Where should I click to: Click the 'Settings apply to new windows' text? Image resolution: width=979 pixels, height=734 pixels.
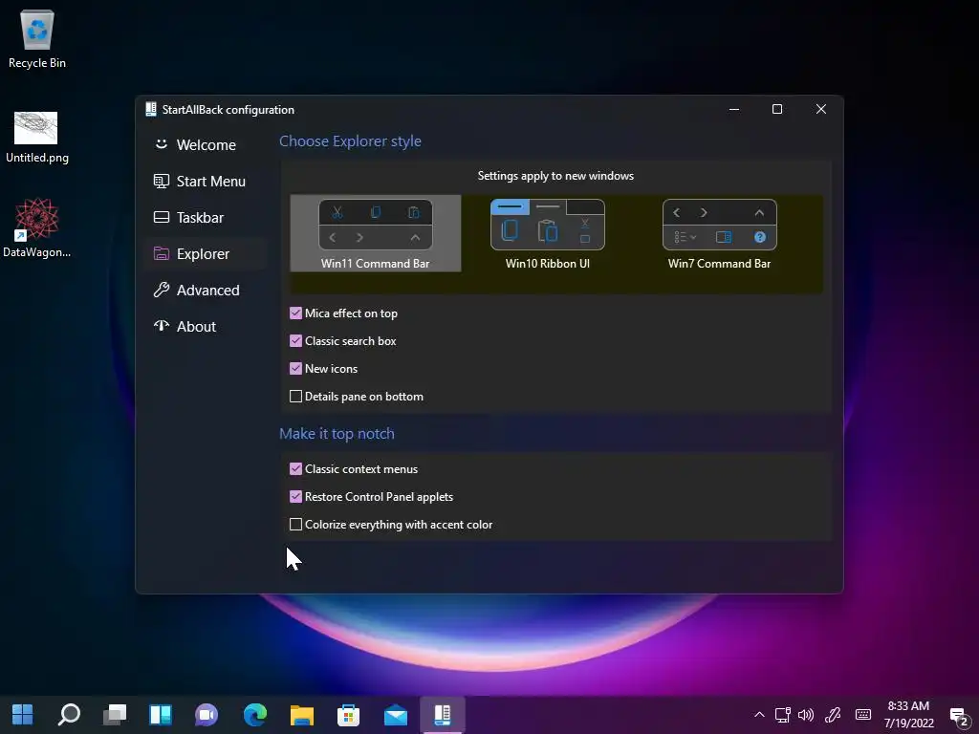[x=555, y=176]
